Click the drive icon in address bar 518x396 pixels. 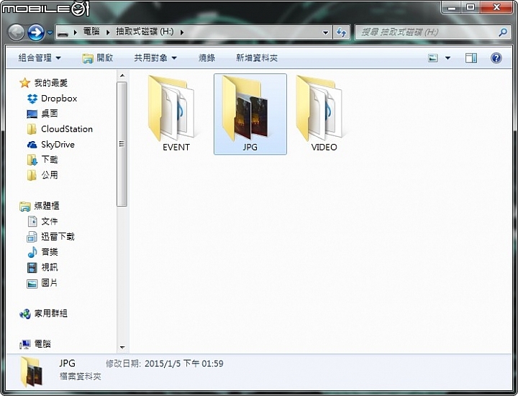[x=63, y=32]
